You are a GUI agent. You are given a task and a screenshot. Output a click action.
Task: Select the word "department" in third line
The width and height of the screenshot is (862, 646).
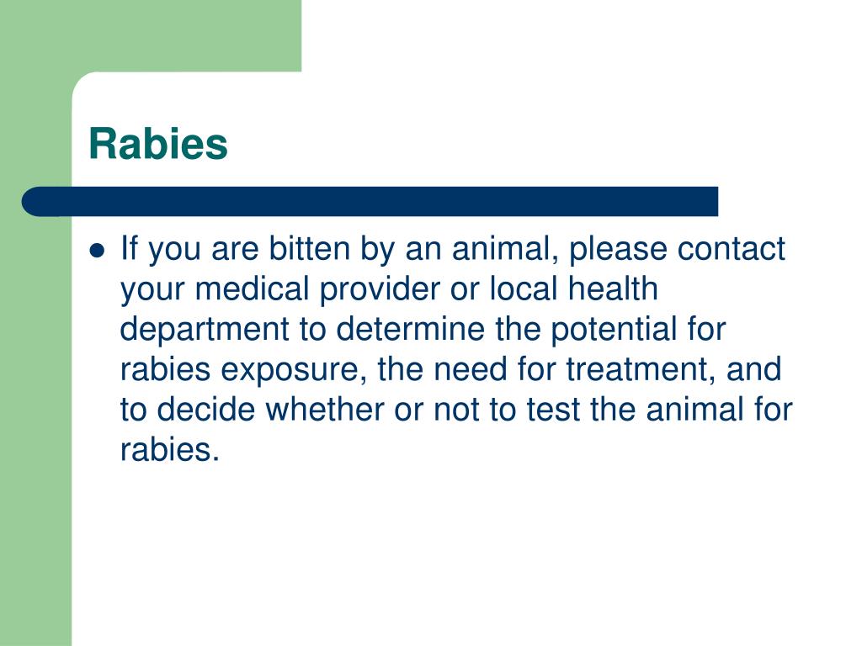pos(204,330)
